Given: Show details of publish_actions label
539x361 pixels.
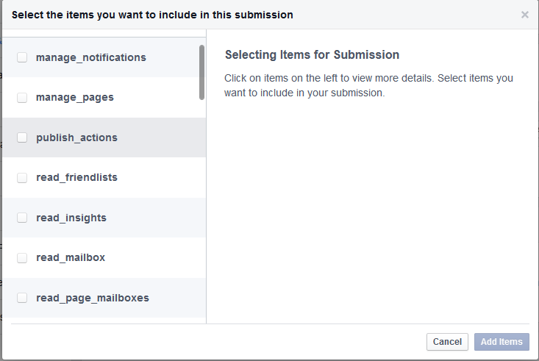Looking at the screenshot, I should tap(76, 137).
